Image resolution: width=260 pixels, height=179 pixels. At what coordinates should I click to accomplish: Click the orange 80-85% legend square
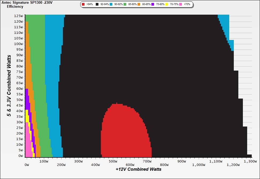[139, 5]
